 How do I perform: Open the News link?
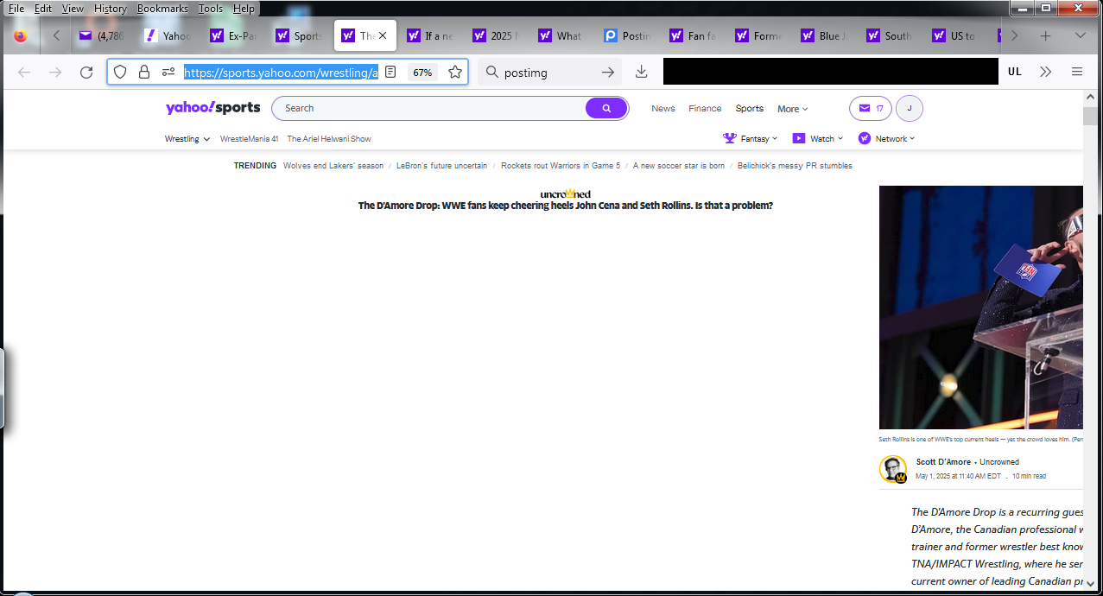click(663, 109)
